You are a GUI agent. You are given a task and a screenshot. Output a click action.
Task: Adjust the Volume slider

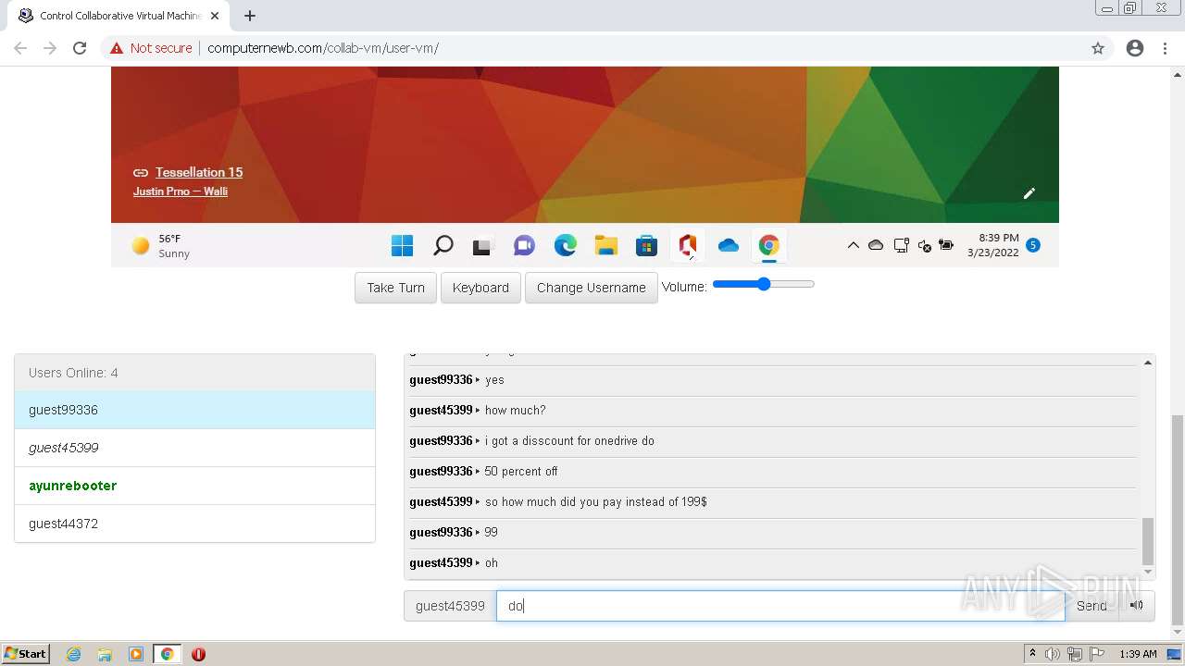[x=764, y=284]
